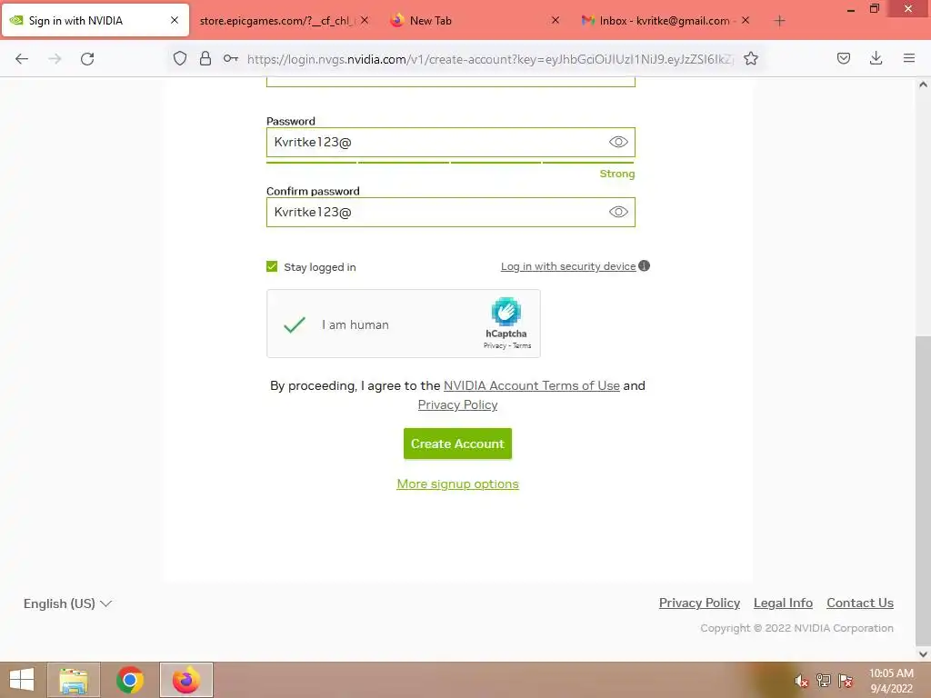This screenshot has height=698, width=931.
Task: Go back using the browser back arrow
Action: click(22, 59)
